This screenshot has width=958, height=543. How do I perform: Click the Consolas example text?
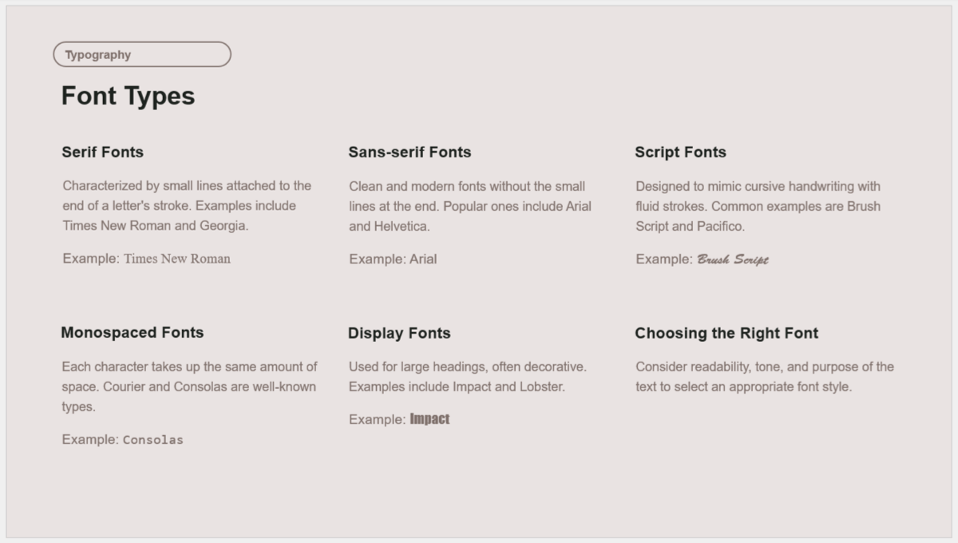tap(152, 440)
